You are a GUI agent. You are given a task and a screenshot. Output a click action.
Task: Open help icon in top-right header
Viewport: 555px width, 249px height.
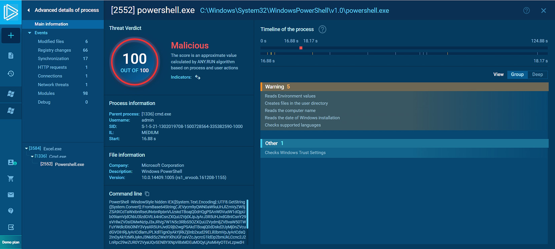click(x=526, y=10)
